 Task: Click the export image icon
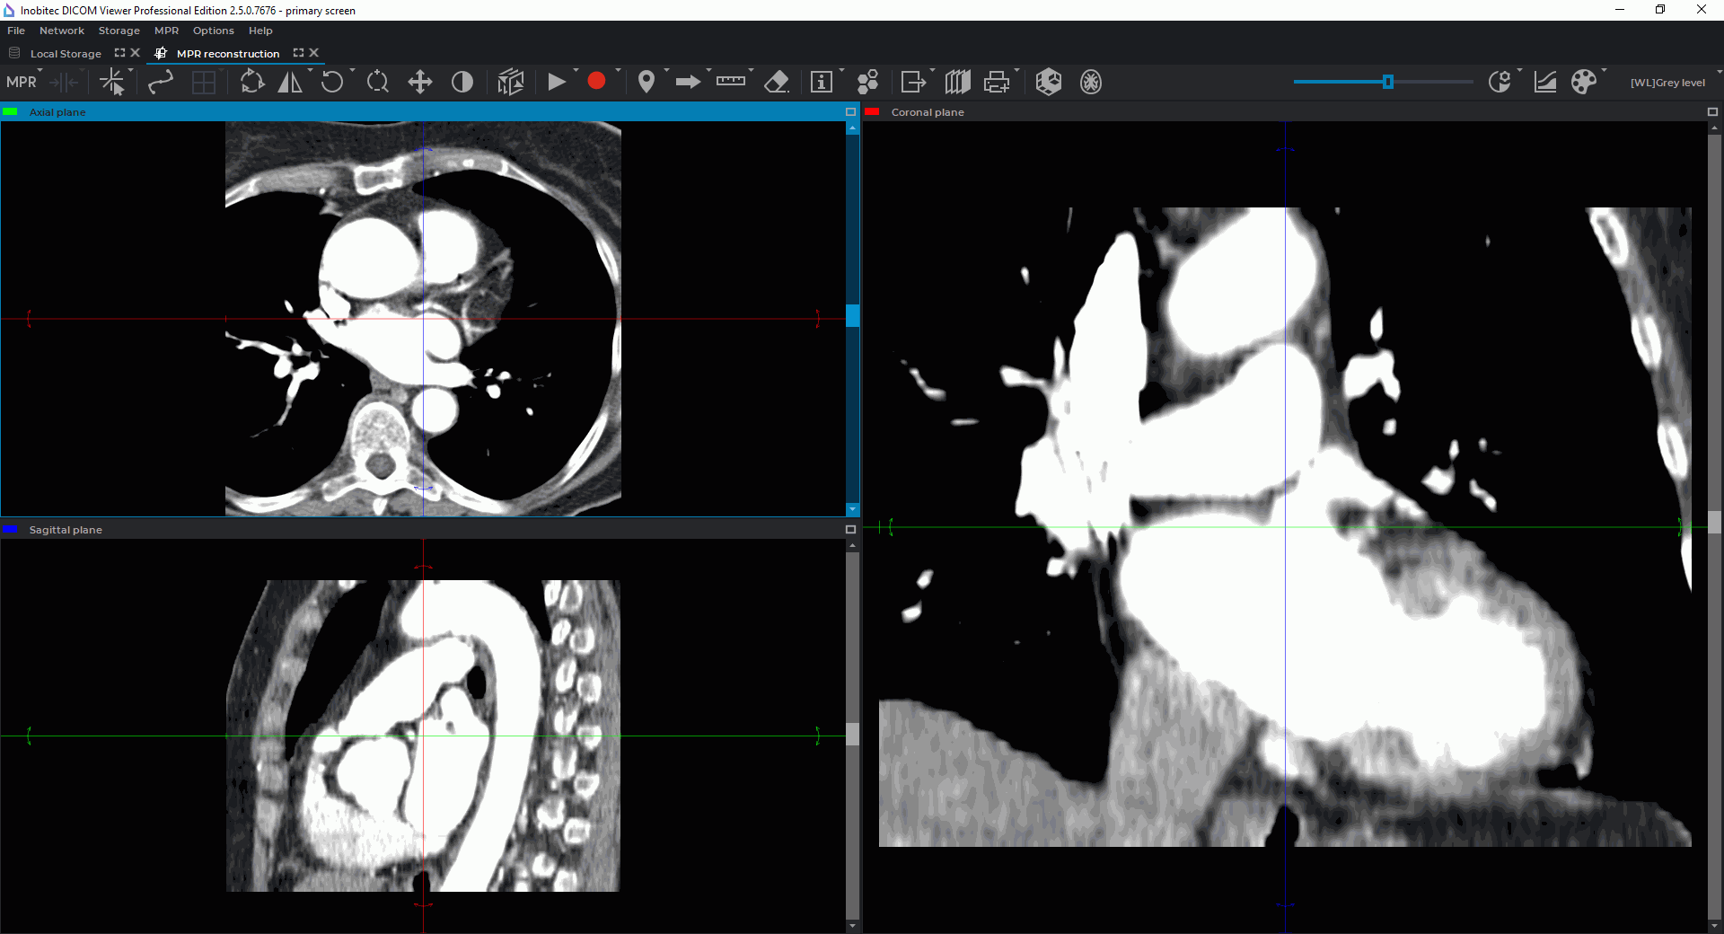pyautogui.click(x=913, y=83)
